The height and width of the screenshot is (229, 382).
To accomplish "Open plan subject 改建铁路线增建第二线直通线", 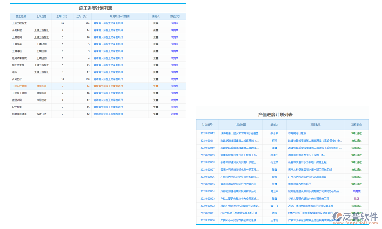I will (238, 140).
